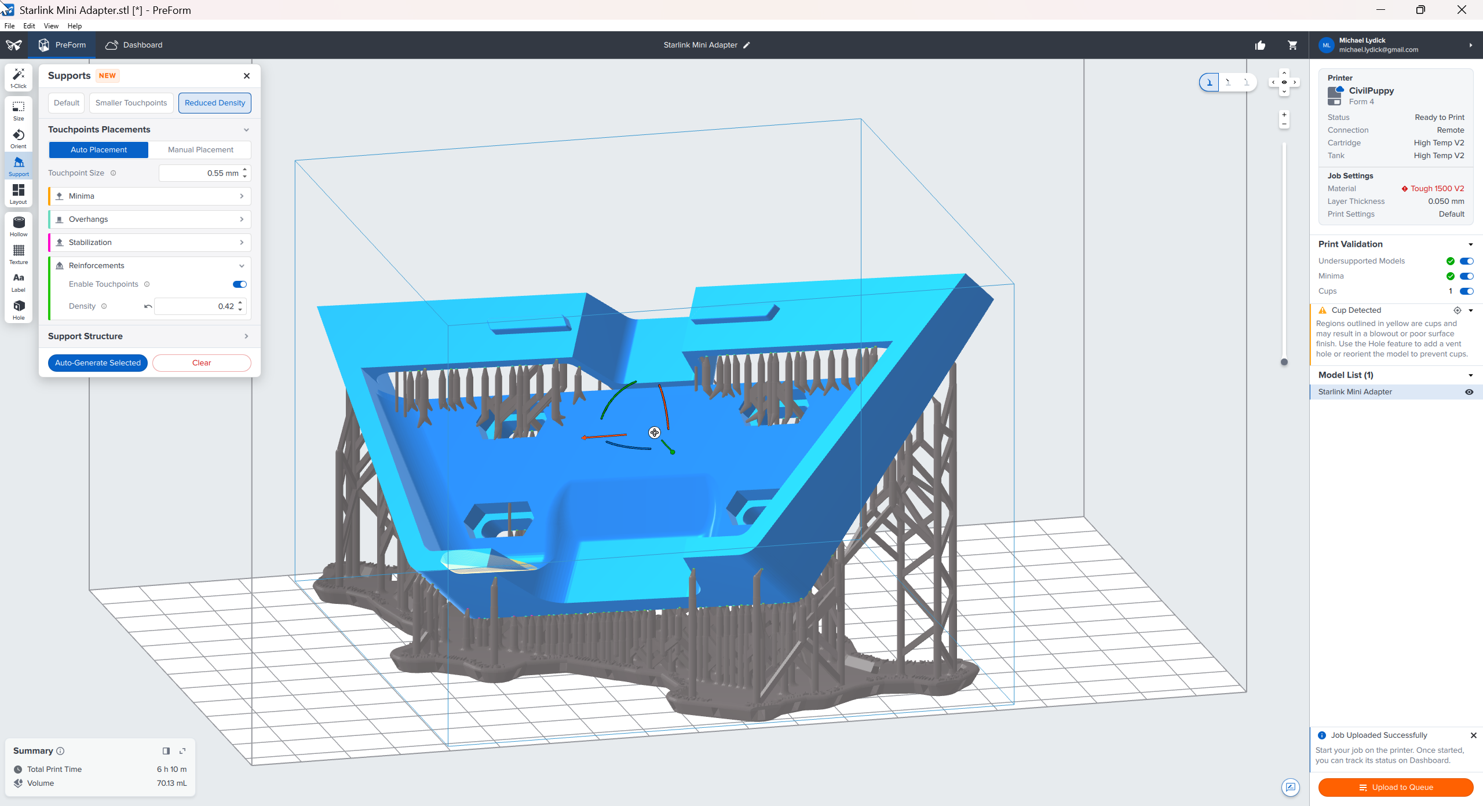The image size is (1483, 806).
Task: Open the View menu
Action: [x=51, y=26]
